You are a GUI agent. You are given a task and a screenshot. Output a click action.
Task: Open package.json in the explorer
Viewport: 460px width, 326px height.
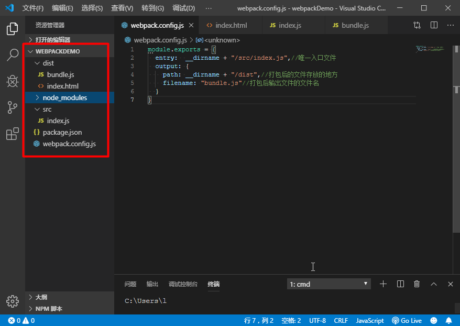(70, 132)
